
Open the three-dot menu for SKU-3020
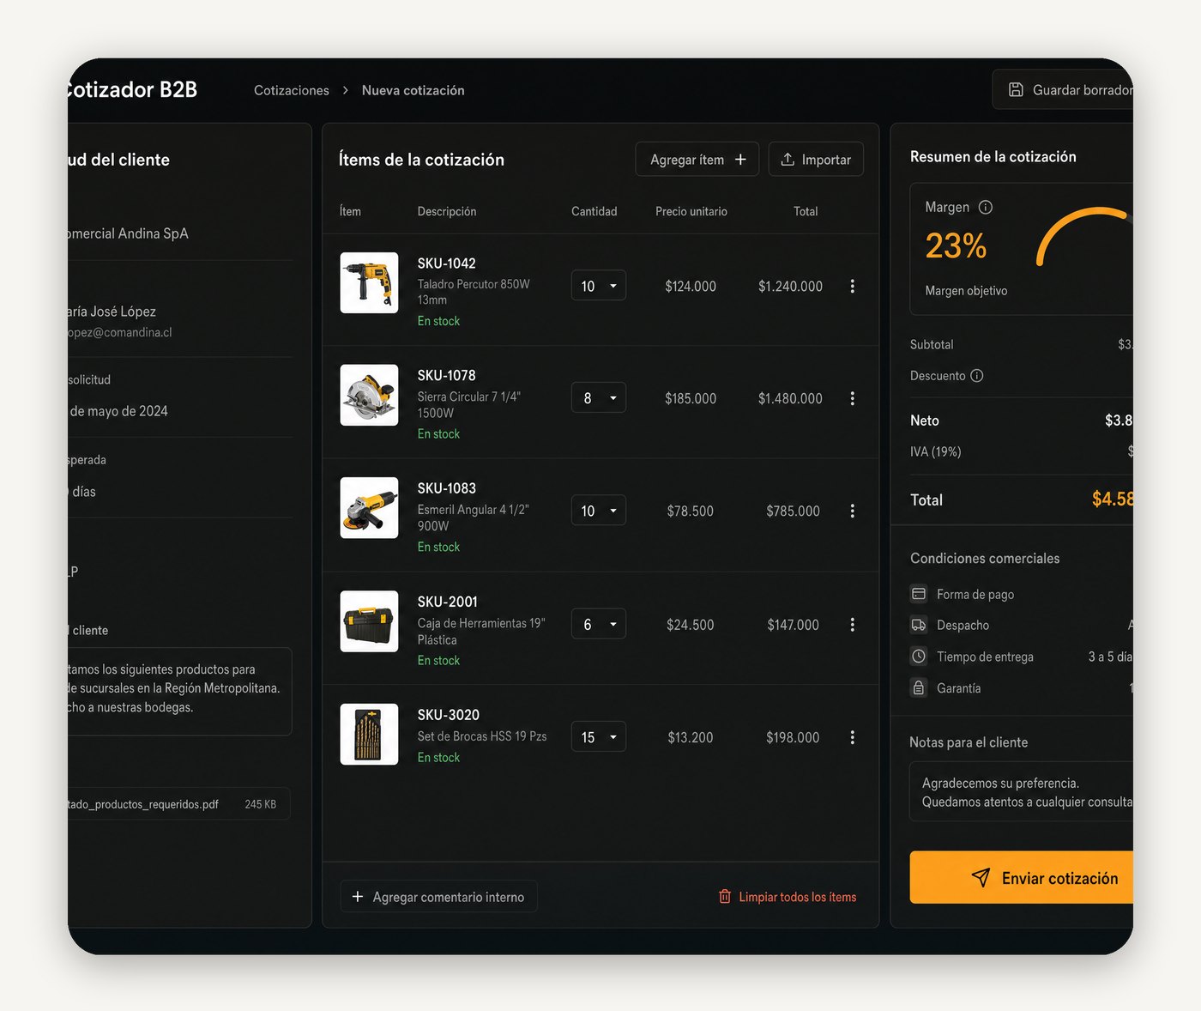pos(852,737)
